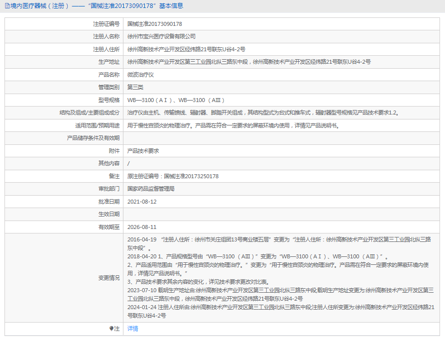Click the 2016-04-19 change record entry
Image resolution: width=445 pixels, height=339 pixels.
[x=279, y=243]
